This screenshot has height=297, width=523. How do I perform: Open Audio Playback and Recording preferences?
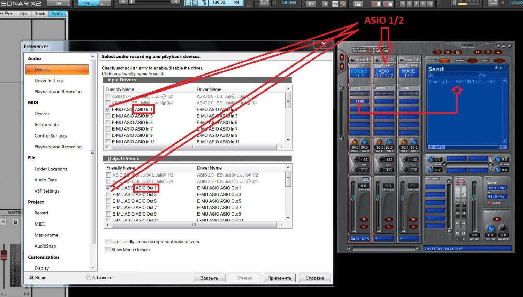(58, 92)
